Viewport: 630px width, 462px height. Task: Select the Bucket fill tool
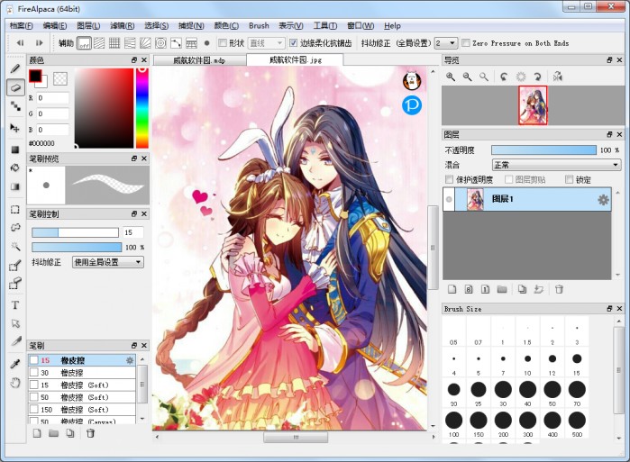point(14,168)
